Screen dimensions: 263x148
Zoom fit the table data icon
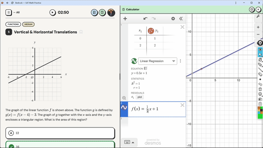(124, 98)
